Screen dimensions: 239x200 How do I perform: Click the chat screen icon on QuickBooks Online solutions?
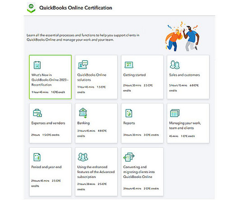(x=83, y=64)
